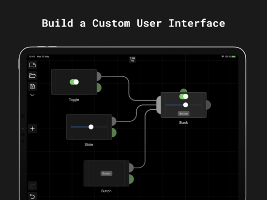This screenshot has width=267, height=200.
Task: Click the 120 FPS indicator
Action: (x=133, y=59)
